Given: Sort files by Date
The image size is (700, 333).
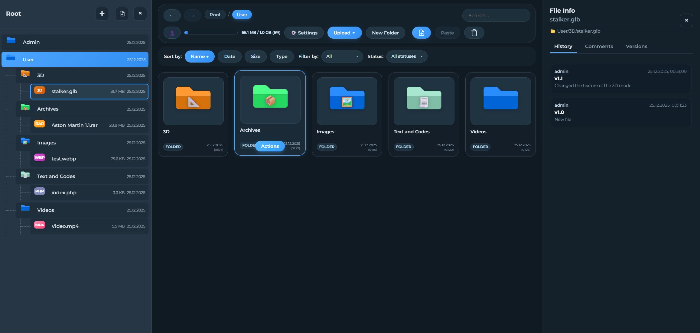Looking at the screenshot, I should click(230, 57).
